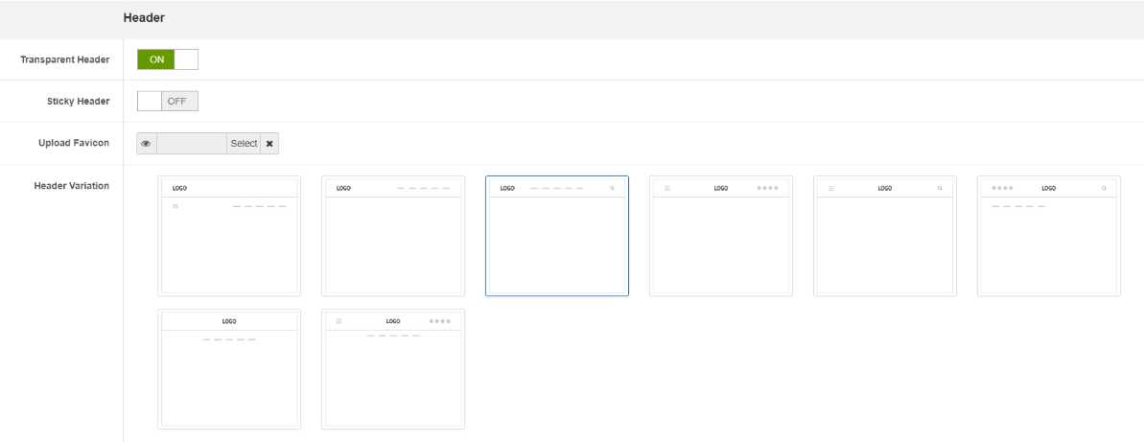Select fifth header layout with centered logo and search

(x=885, y=236)
